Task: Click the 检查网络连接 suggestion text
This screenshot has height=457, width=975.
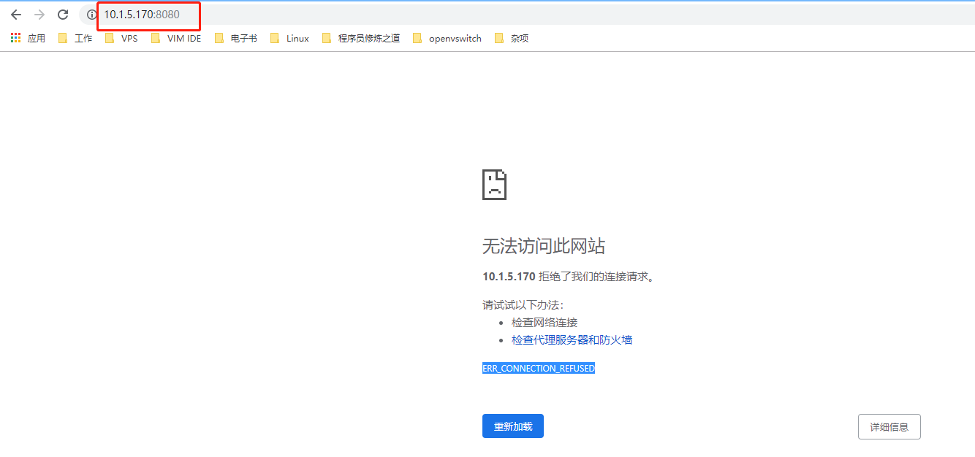Action: [545, 322]
